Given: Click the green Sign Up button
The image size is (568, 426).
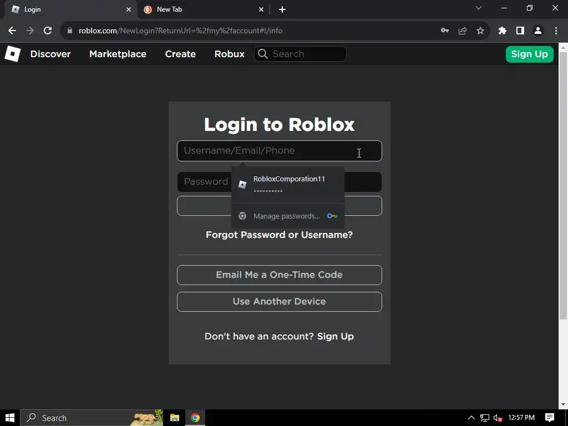Looking at the screenshot, I should pyautogui.click(x=529, y=54).
